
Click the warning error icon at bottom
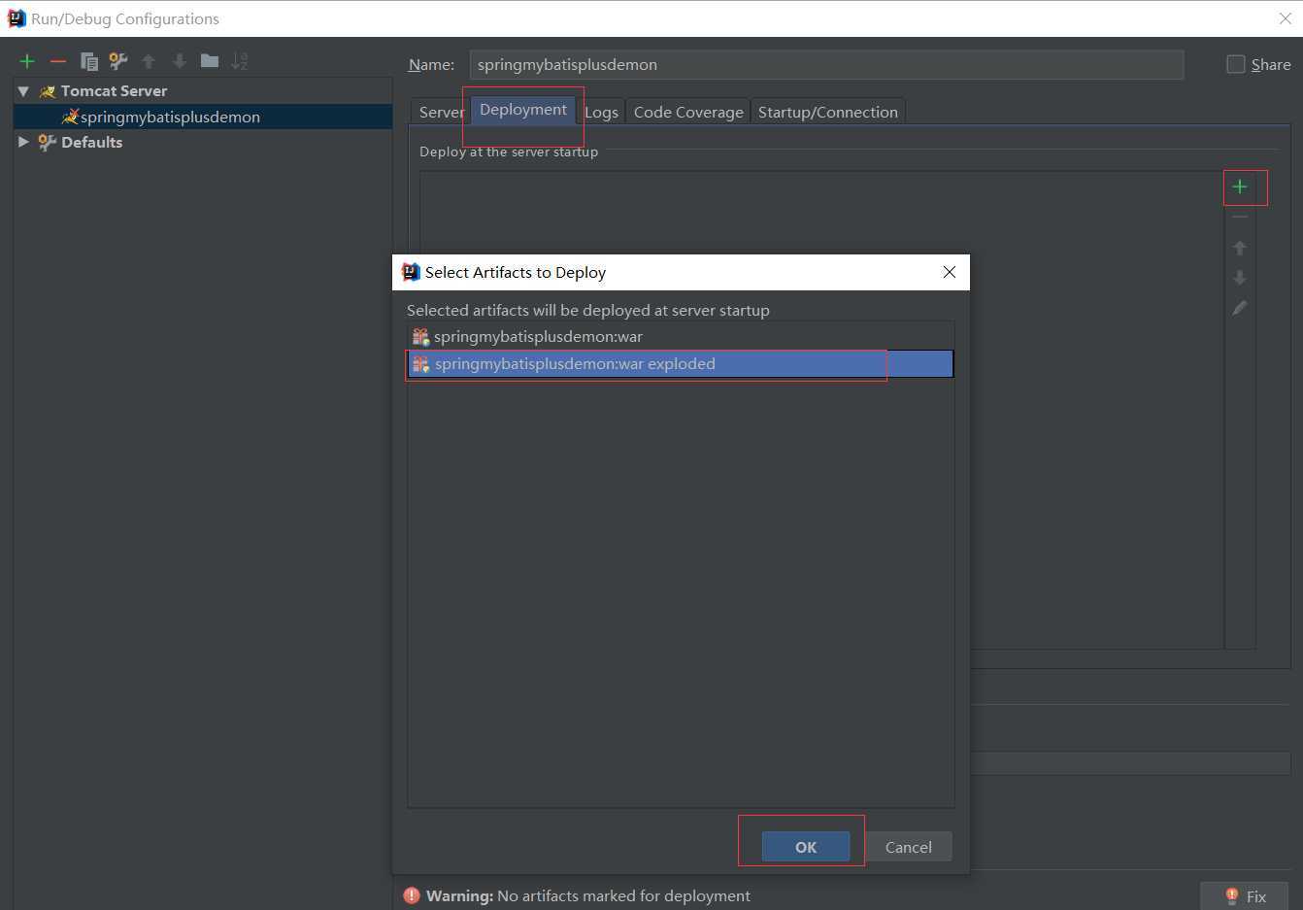[x=412, y=895]
